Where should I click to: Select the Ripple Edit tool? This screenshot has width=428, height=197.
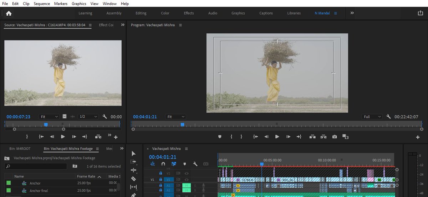(x=133, y=170)
